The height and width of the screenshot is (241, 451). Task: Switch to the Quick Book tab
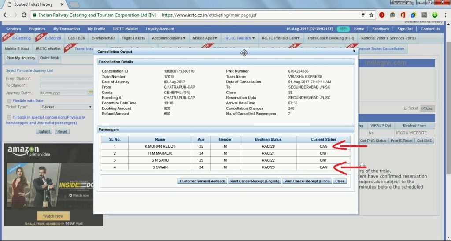click(49, 58)
